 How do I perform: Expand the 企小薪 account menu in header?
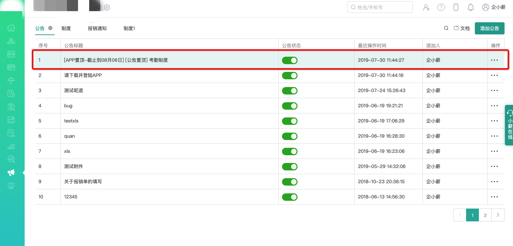click(x=494, y=7)
